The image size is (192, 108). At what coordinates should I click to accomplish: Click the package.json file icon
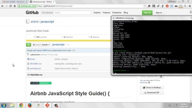[x=28, y=68]
